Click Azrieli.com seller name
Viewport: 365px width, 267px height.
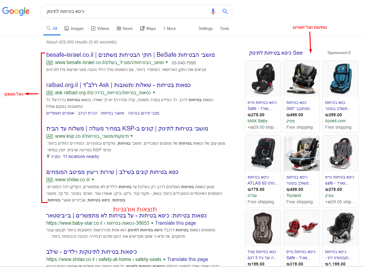pos(335,121)
